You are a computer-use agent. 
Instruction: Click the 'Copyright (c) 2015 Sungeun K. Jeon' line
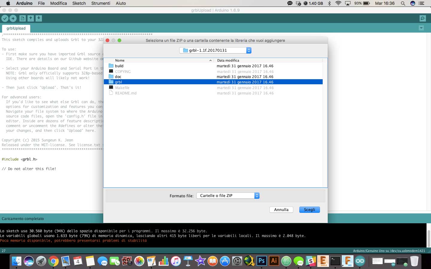pos(37,140)
